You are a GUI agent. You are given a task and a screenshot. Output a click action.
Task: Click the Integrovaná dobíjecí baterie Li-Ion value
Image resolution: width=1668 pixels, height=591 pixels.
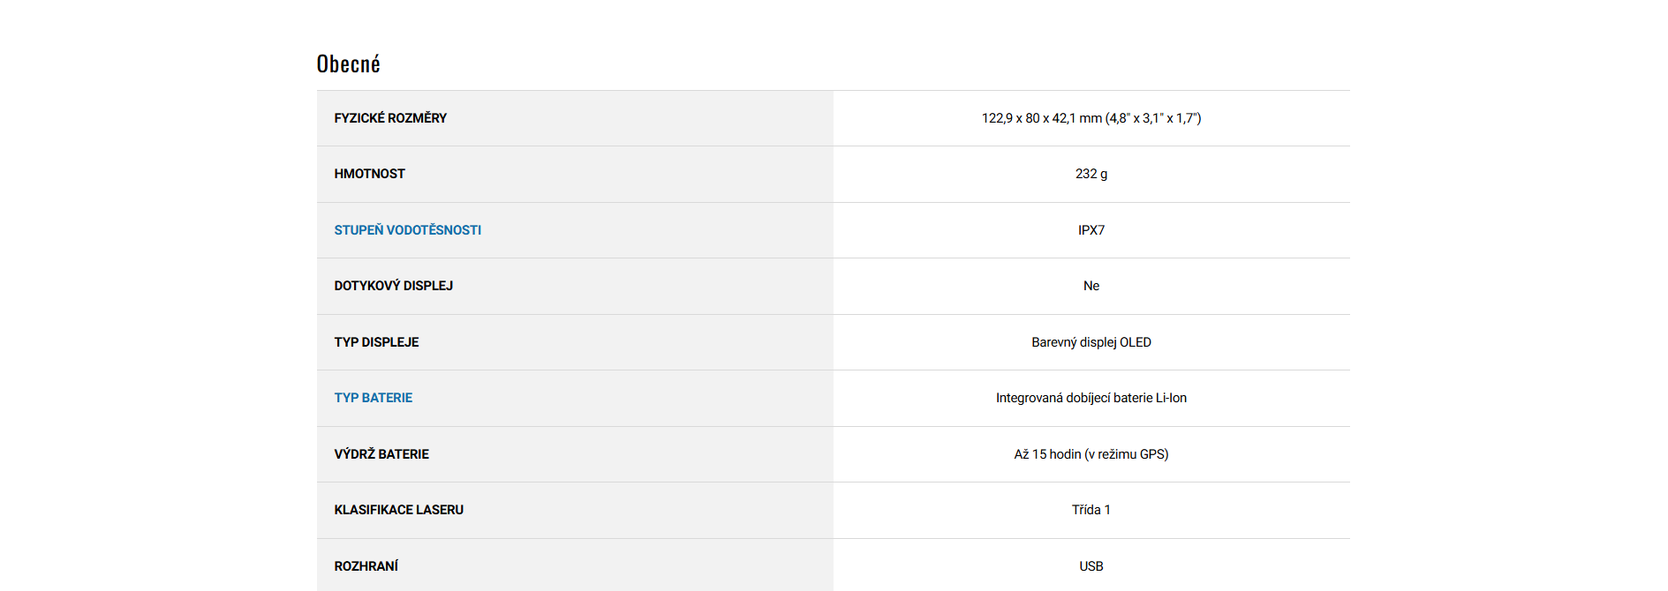[x=1091, y=398]
